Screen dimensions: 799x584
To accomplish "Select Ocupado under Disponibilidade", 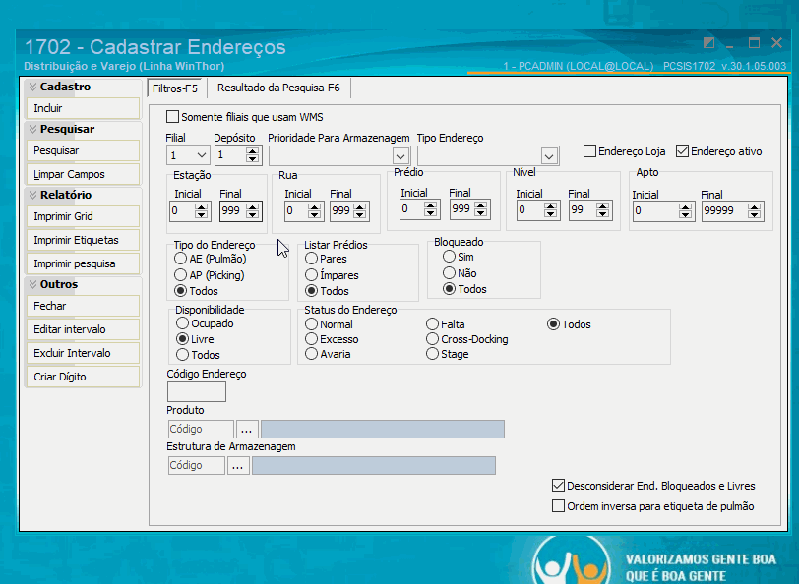I will (x=182, y=323).
